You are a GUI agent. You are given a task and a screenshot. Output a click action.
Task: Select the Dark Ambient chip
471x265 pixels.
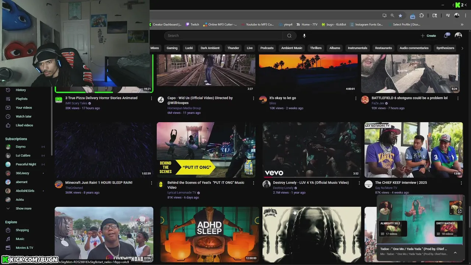tap(210, 48)
